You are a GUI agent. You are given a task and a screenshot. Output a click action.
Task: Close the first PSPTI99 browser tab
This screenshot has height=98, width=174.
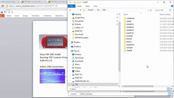pos(45,2)
